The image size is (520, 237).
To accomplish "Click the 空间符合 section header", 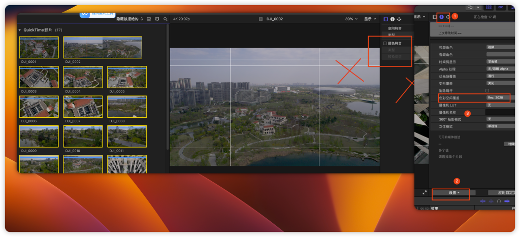I will pos(395,28).
